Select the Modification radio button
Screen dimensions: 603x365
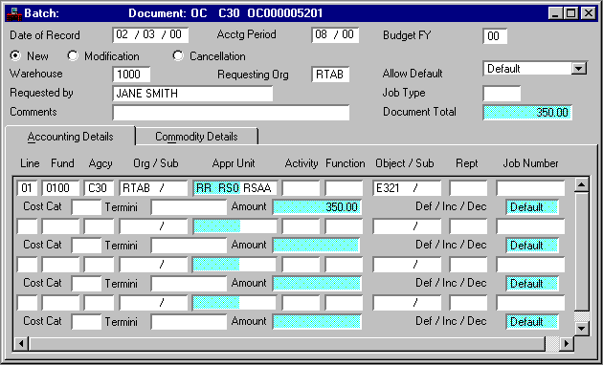pos(73,56)
